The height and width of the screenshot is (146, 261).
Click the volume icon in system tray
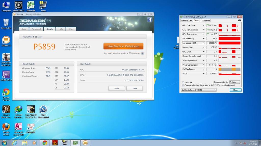click(245, 143)
